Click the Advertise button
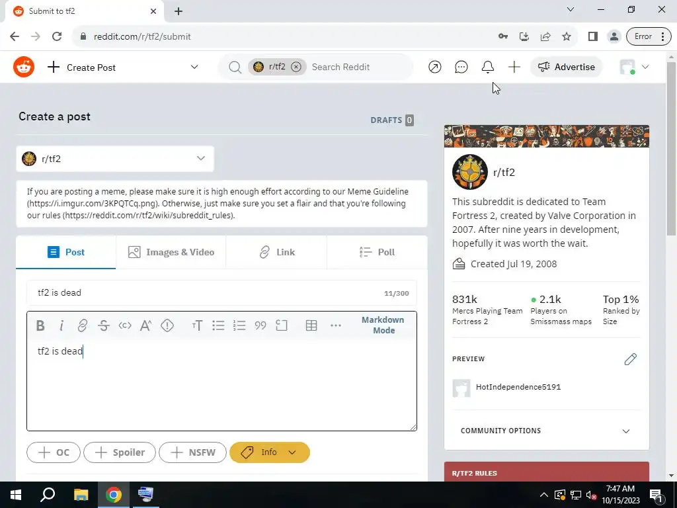The width and height of the screenshot is (677, 508). (567, 67)
